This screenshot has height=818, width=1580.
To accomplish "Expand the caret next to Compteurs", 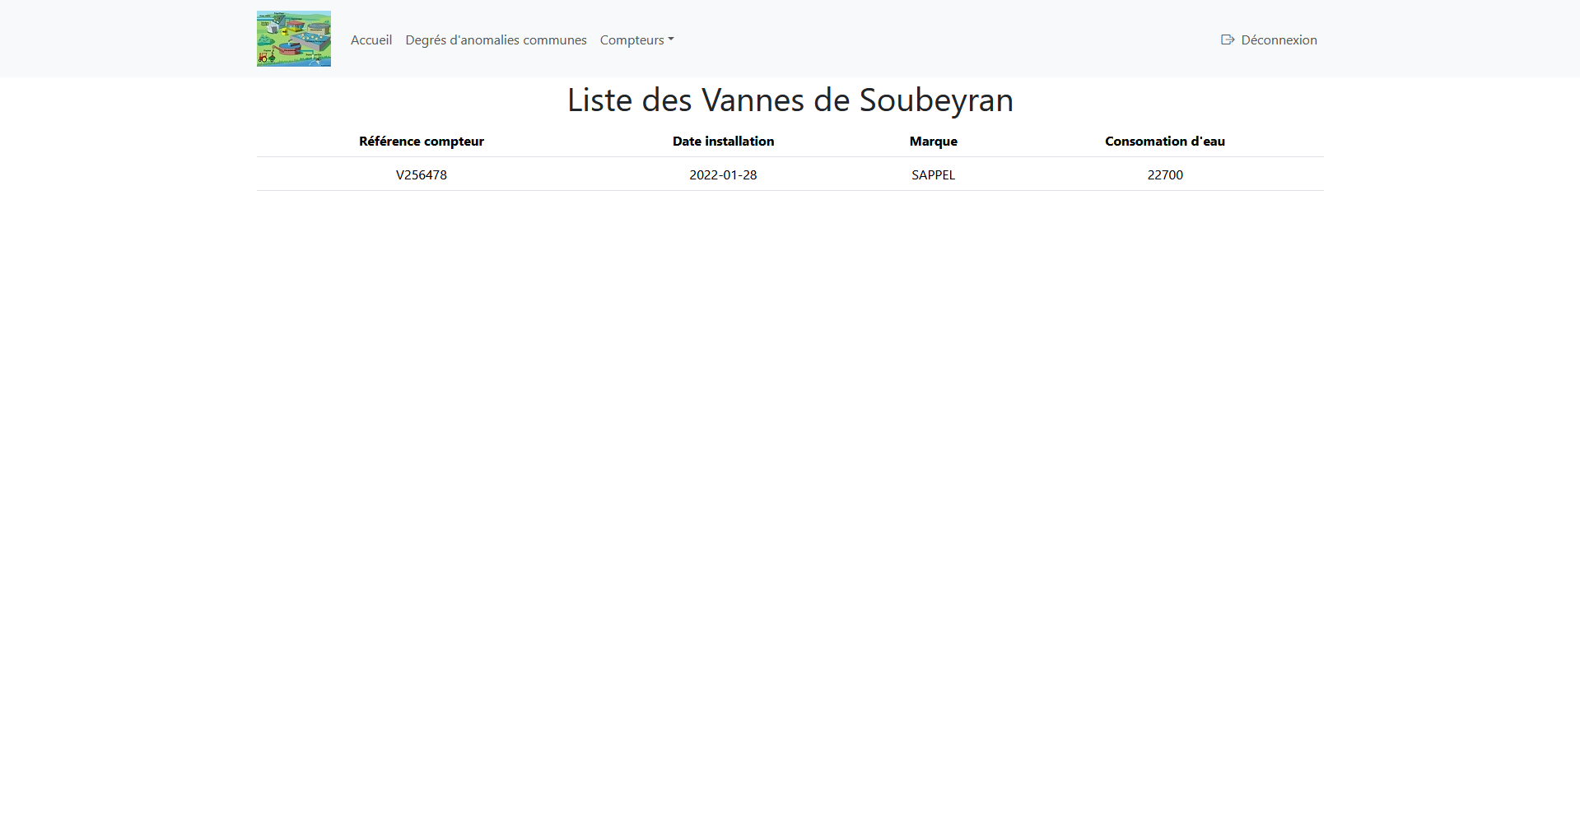I will 671,40.
